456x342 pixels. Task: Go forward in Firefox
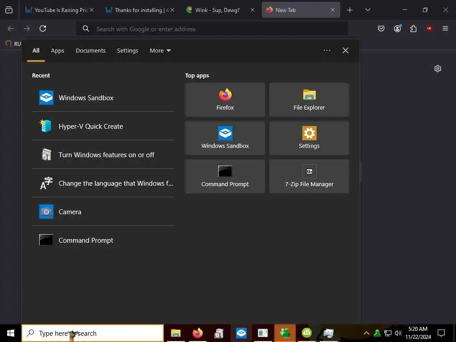pos(27,28)
